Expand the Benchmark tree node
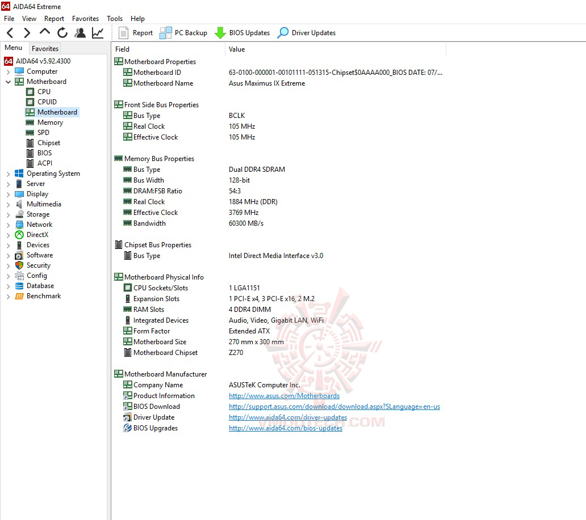 point(8,297)
